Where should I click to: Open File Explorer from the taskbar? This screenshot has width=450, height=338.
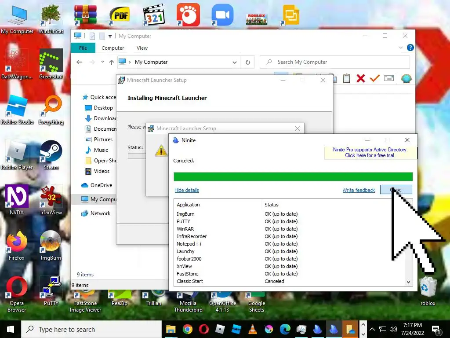tap(171, 329)
